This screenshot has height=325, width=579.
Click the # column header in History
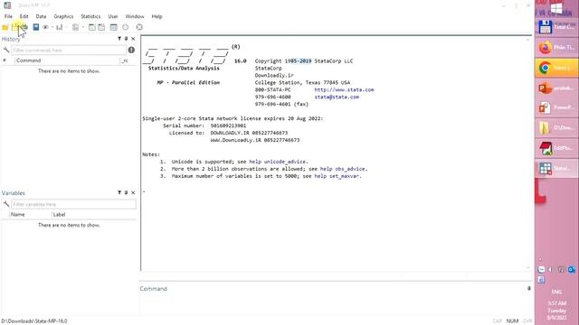tap(5, 60)
